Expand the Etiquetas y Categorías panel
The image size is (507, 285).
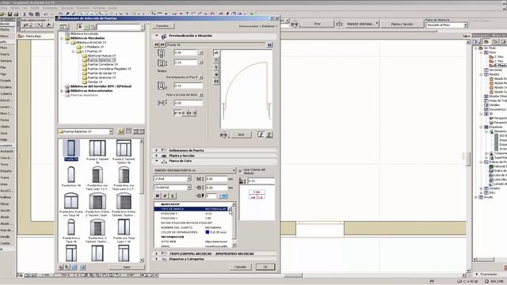tap(157, 259)
